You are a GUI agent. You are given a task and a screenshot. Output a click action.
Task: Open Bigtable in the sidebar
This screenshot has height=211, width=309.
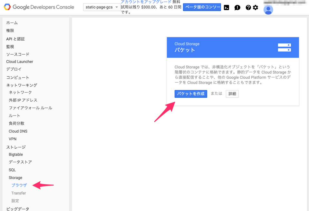click(16, 155)
